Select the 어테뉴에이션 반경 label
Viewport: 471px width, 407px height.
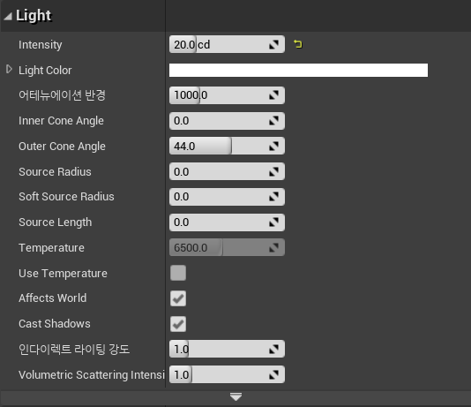click(x=62, y=95)
